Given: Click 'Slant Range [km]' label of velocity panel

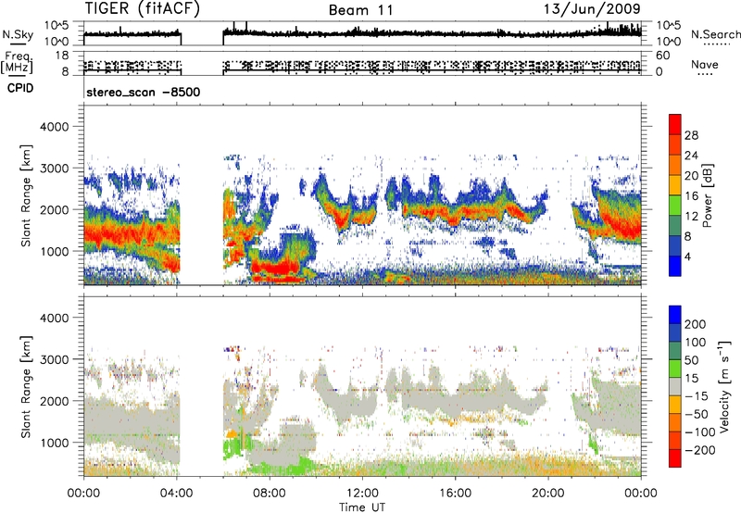Looking at the screenshot, I should (27, 386).
